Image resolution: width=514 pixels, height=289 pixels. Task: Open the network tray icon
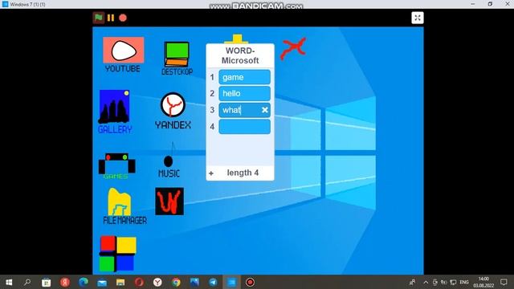pyautogui.click(x=453, y=282)
